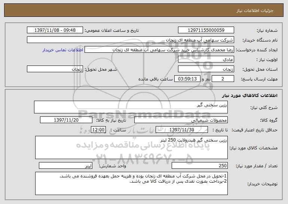This screenshot has width=288, height=204.
Task: Open the buyer contact info link اطلاعات تماس خریدار
Action: 62,50
